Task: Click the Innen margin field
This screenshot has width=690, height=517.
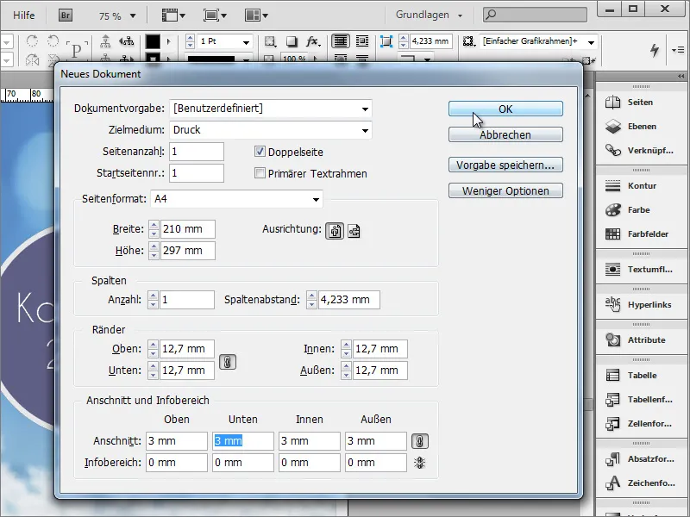Action: coord(380,349)
